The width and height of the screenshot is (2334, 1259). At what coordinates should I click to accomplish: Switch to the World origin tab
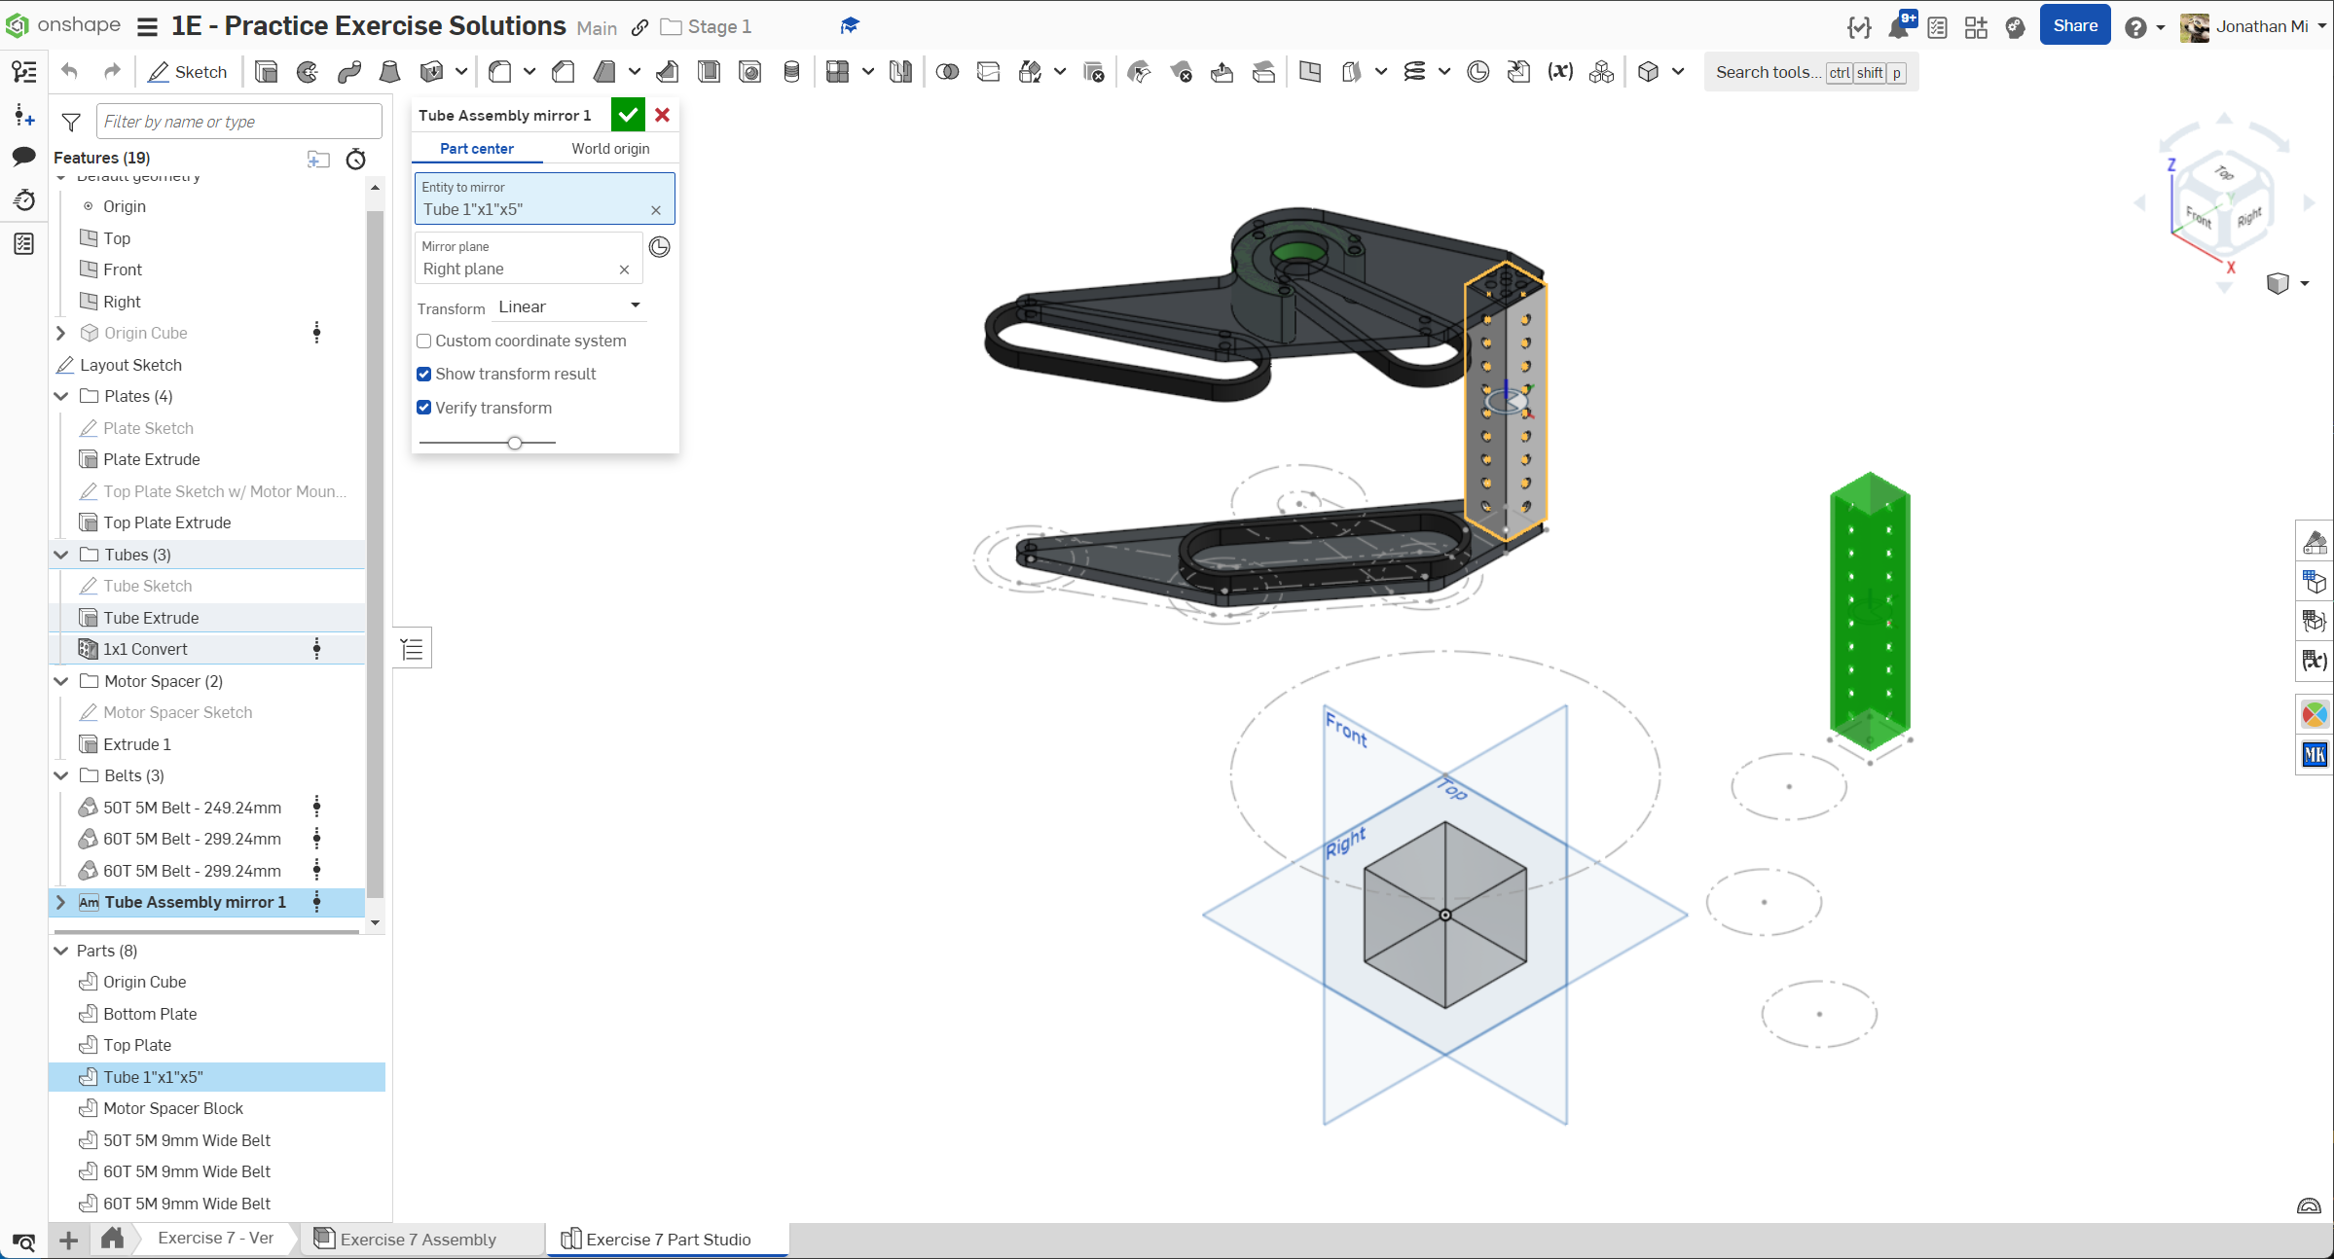(x=610, y=149)
